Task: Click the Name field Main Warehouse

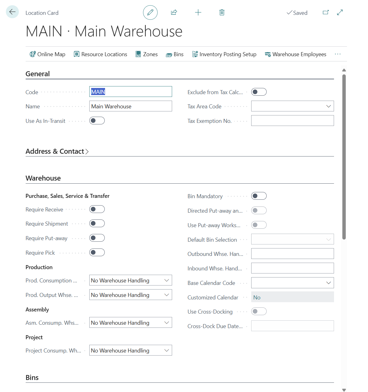Action: (131, 106)
